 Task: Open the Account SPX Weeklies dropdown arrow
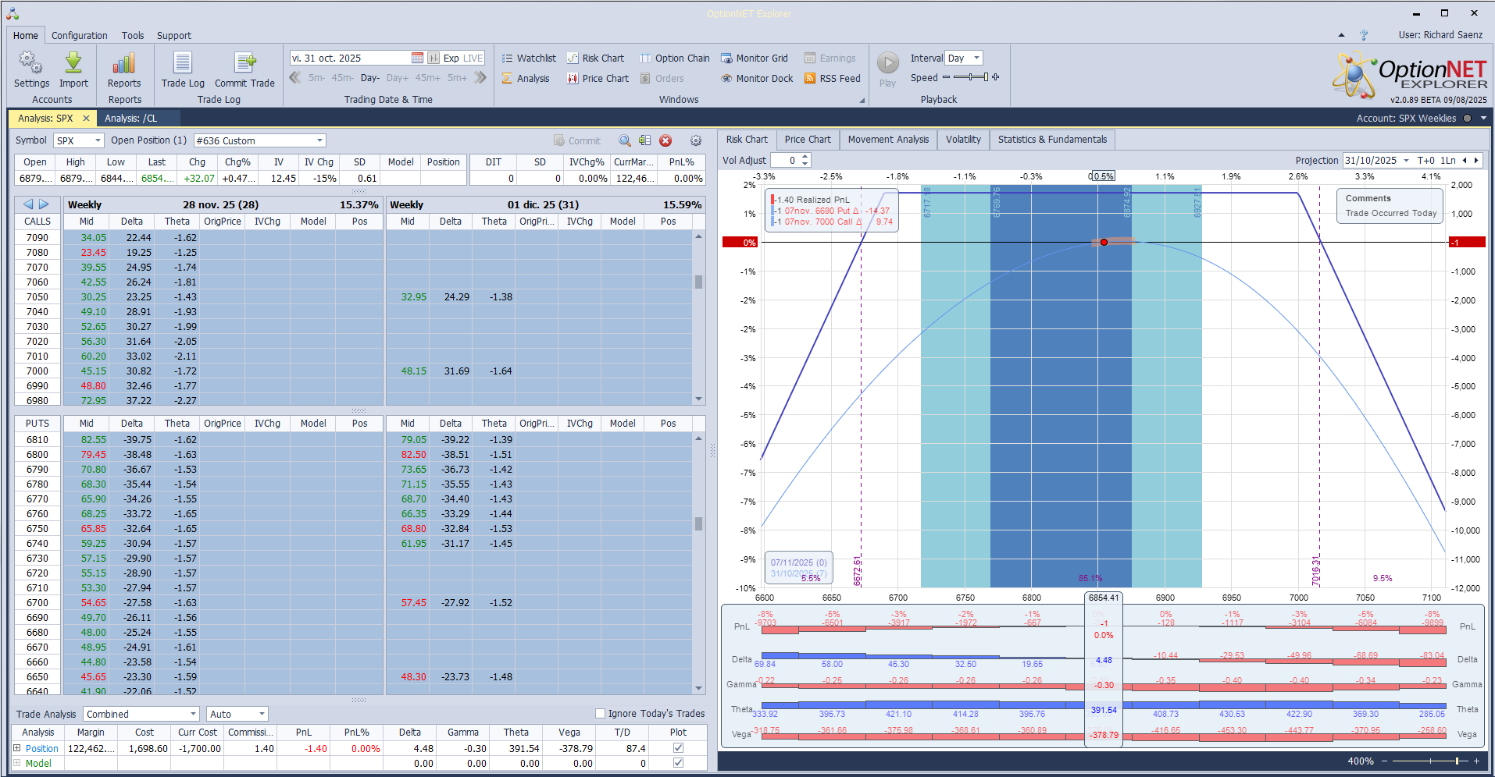(1483, 119)
